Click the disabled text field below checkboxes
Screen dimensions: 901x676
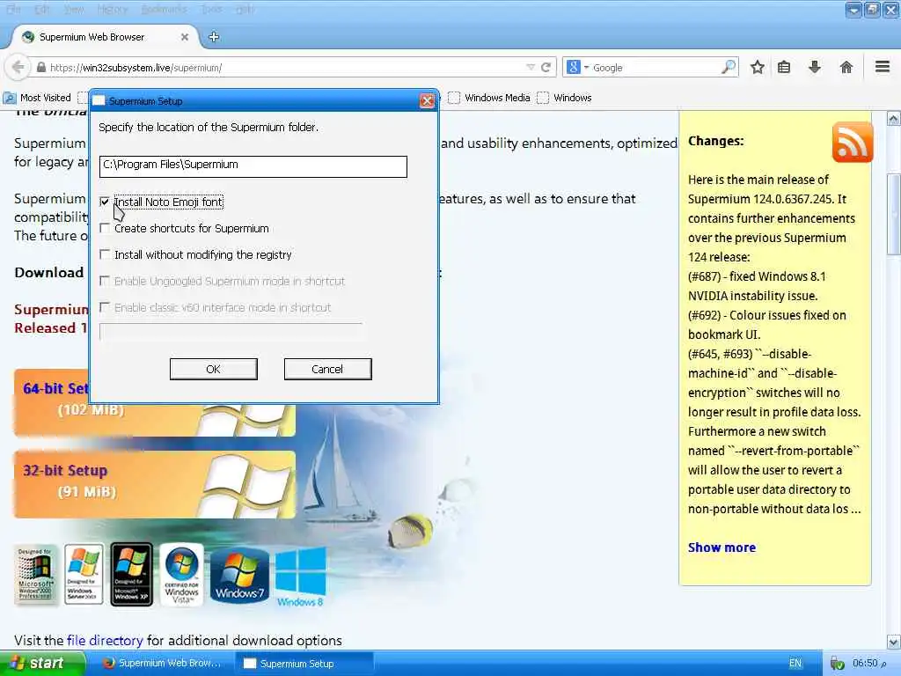click(x=231, y=332)
